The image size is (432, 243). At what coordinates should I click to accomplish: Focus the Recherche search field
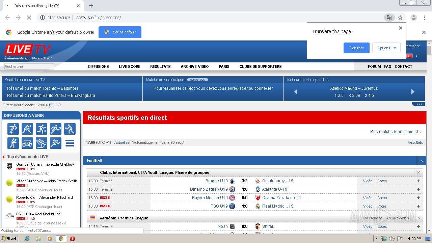(x=29, y=66)
